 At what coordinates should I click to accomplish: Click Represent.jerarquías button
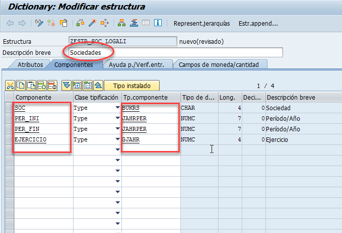click(x=202, y=24)
